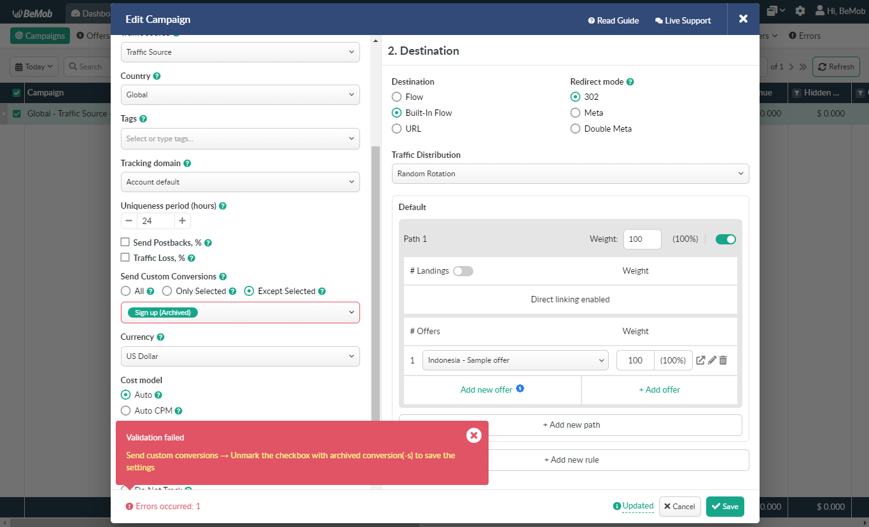Delete the Indonesia sample offer trash icon
This screenshot has height=527, width=869.
[723, 360]
